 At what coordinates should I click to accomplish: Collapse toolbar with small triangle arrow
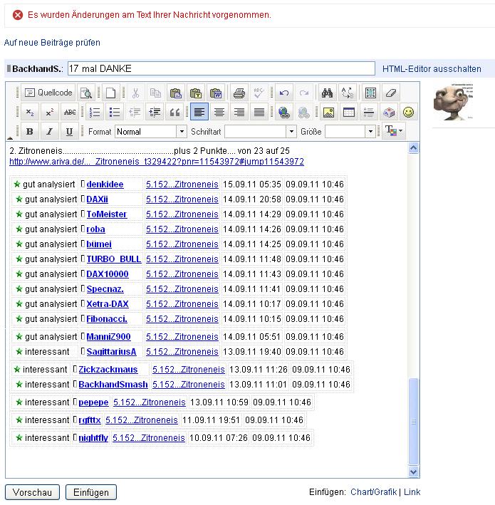pos(10,138)
